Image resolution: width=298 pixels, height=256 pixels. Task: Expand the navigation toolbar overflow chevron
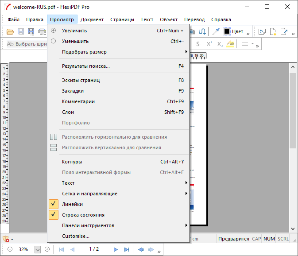point(159,252)
